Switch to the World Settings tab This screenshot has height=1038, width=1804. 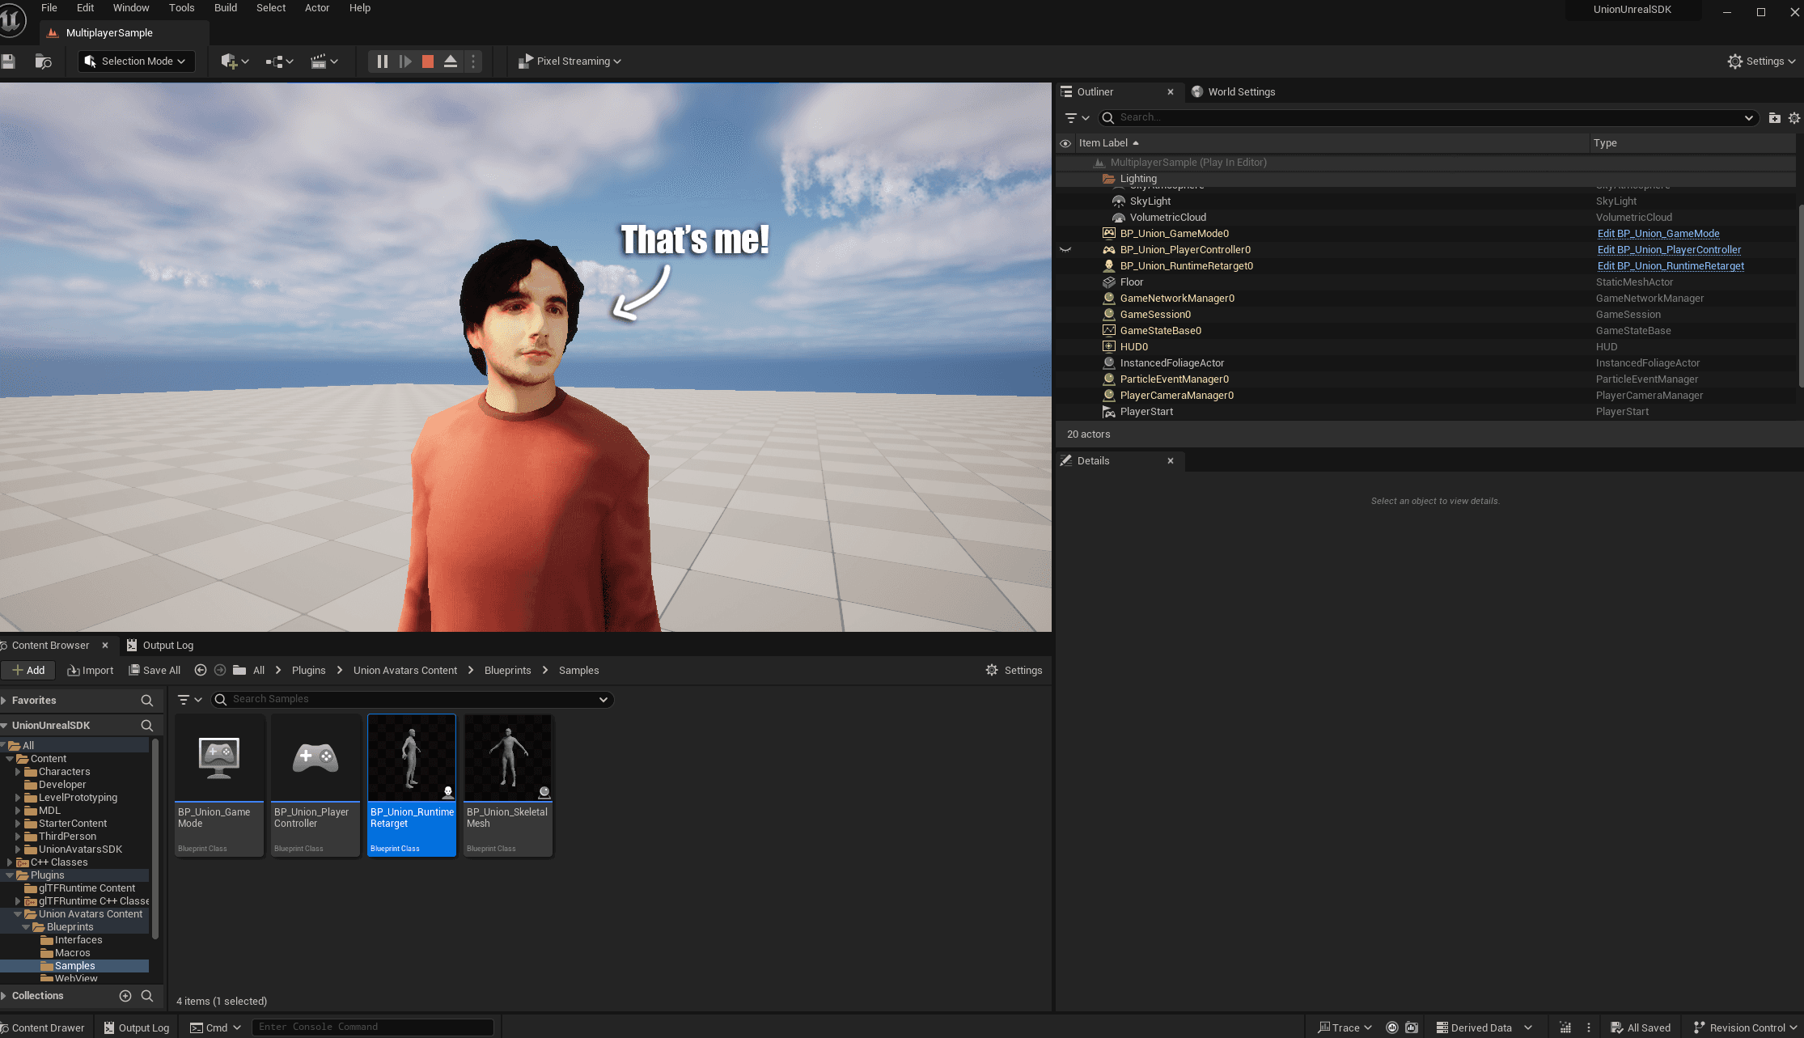tap(1240, 92)
